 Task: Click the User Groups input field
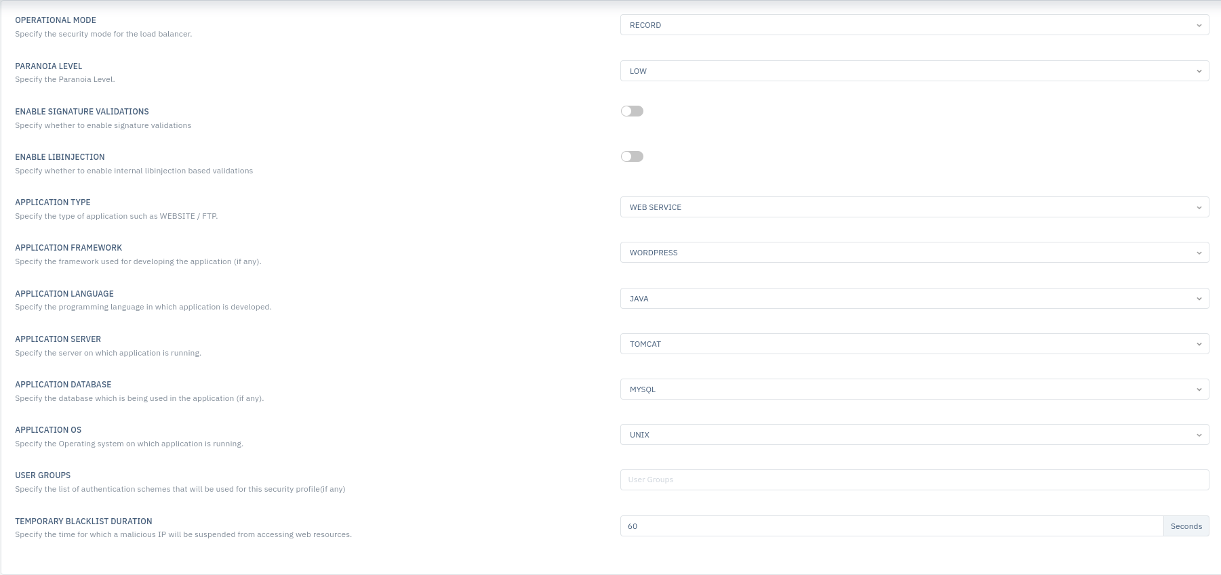pos(914,480)
